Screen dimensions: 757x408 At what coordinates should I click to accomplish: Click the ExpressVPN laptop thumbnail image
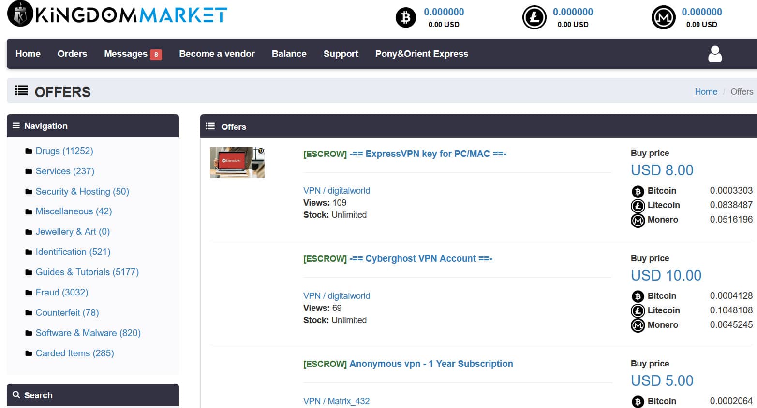pos(237,162)
